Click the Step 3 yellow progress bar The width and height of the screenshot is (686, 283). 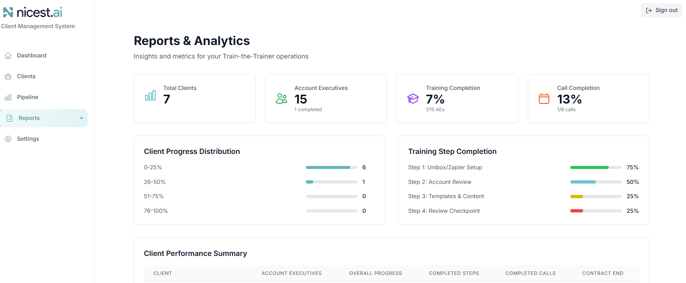tap(596, 196)
